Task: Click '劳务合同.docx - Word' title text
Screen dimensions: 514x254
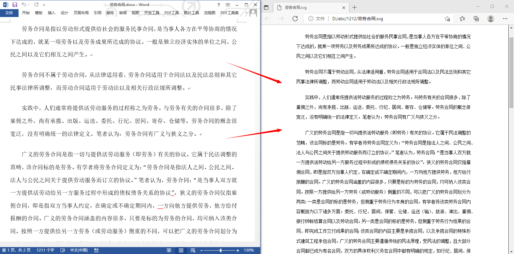Action: (129, 5)
